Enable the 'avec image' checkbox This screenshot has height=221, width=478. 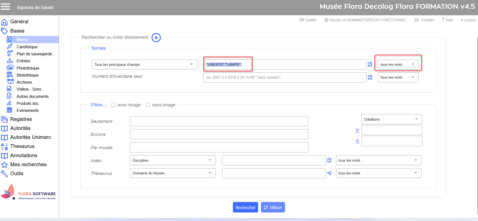(113, 105)
